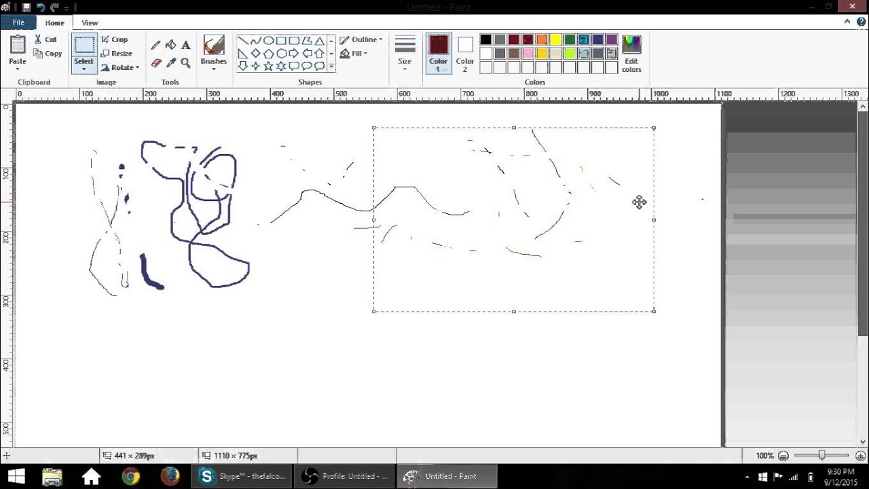Open the File menu

(x=18, y=22)
